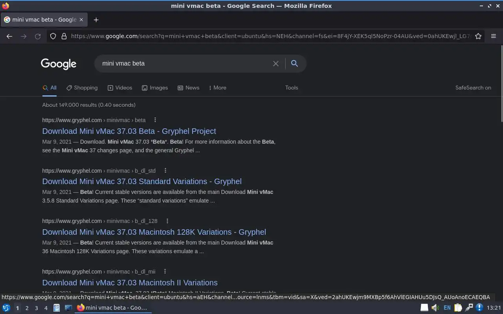Click the page vertical scrollbar

501,84
